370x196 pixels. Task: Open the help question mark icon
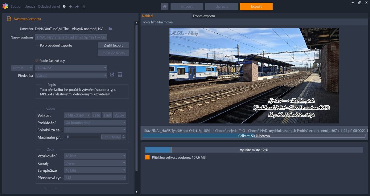64,6
